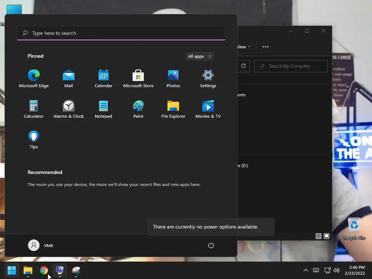Viewport: 372px width, 279px height.
Task: Open the clock showing 5:40 PM
Action: pos(355,270)
